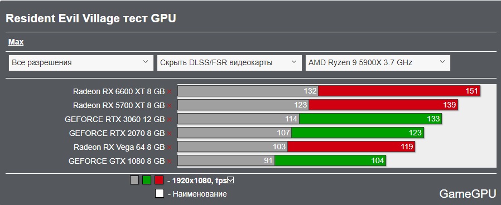
Task: Open the Все разрешения resolution dropdown
Action: pos(81,62)
